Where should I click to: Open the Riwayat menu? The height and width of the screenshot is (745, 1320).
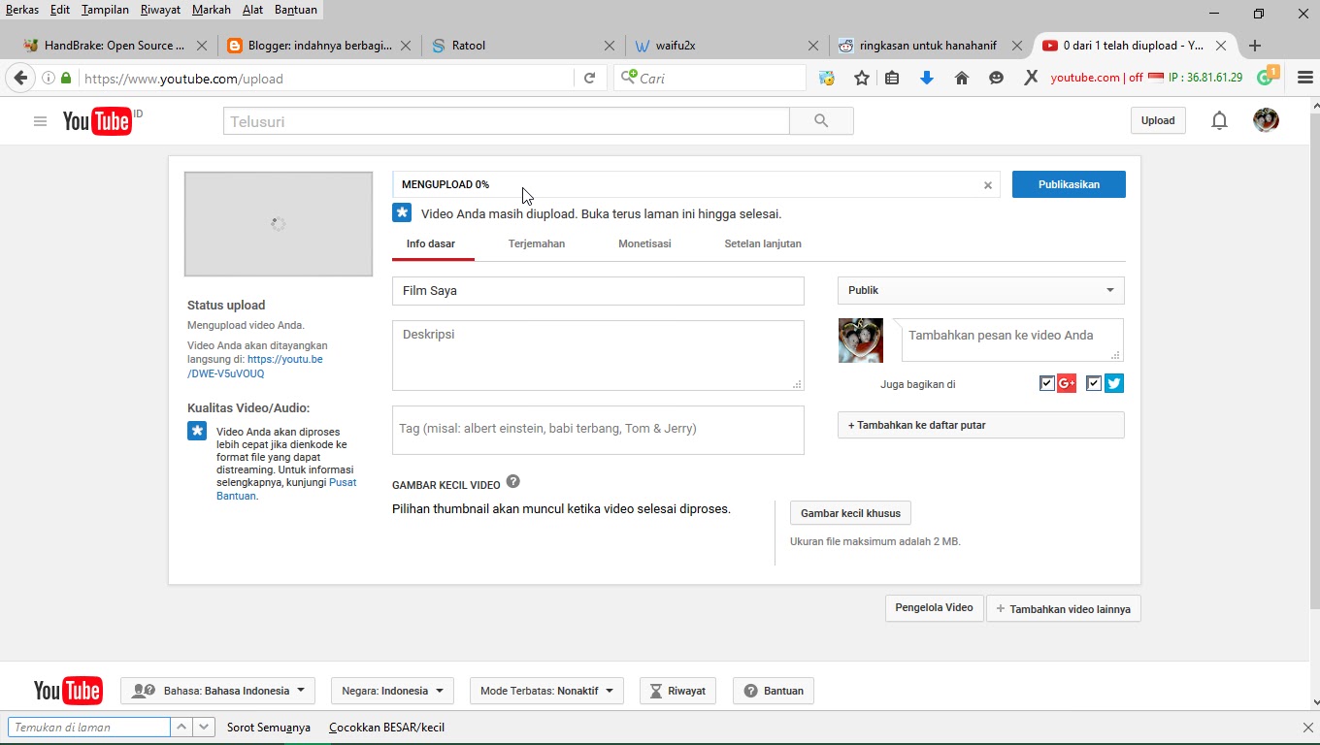pyautogui.click(x=160, y=10)
